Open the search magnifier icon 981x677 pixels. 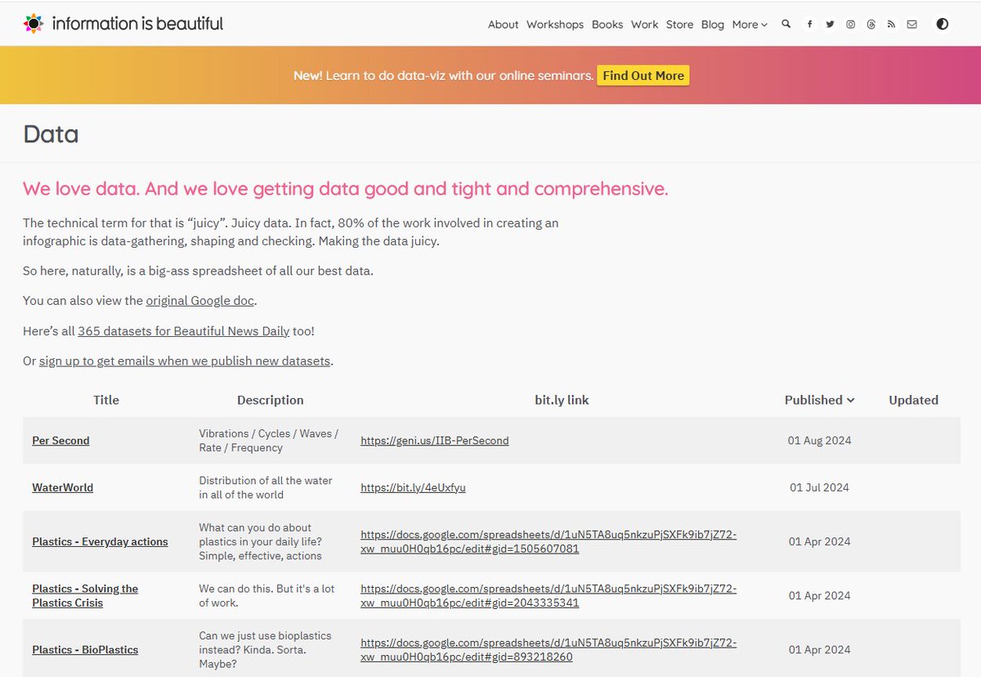(786, 25)
